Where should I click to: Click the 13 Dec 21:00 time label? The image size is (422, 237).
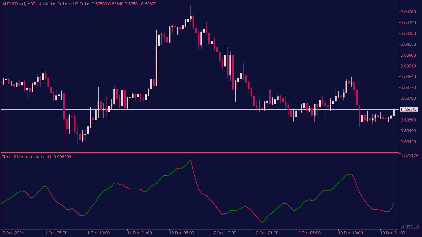pyautogui.click(x=393, y=233)
